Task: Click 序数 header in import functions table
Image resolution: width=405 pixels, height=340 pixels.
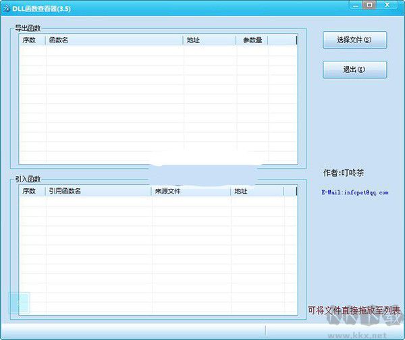Action: pyautogui.click(x=32, y=191)
